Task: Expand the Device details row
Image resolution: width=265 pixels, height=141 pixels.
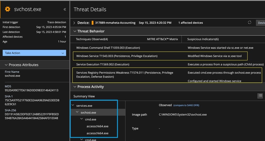Action: click(x=75, y=23)
